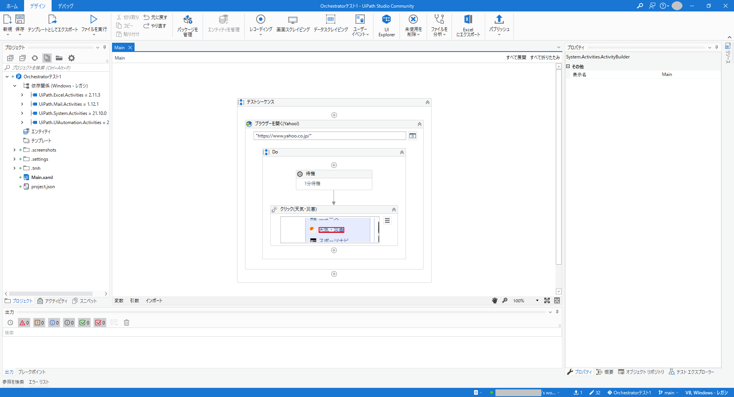Switch to the デバッグ ribbon tab

66,6
